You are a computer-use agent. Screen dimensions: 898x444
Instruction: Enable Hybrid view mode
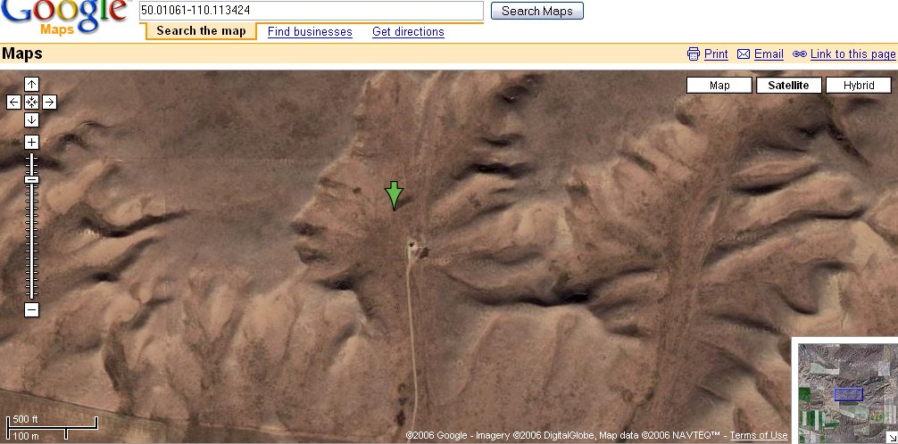[x=858, y=86]
